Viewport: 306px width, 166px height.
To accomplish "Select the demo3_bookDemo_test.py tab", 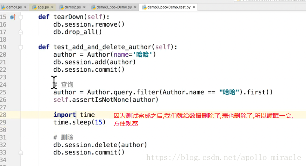I will click(x=169, y=7).
